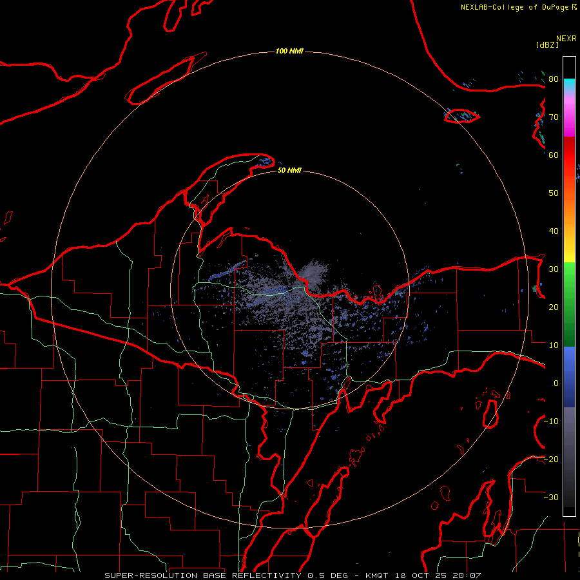
Task: Click the -10 value on the dBZ scale
Action: [551, 421]
